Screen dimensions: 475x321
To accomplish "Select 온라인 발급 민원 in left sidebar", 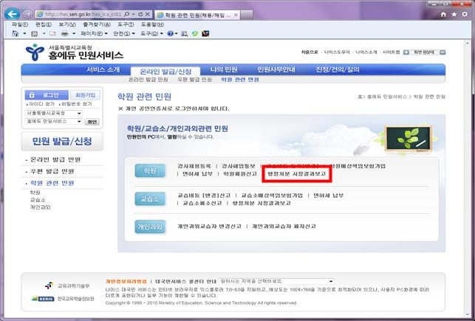I will [x=55, y=159].
